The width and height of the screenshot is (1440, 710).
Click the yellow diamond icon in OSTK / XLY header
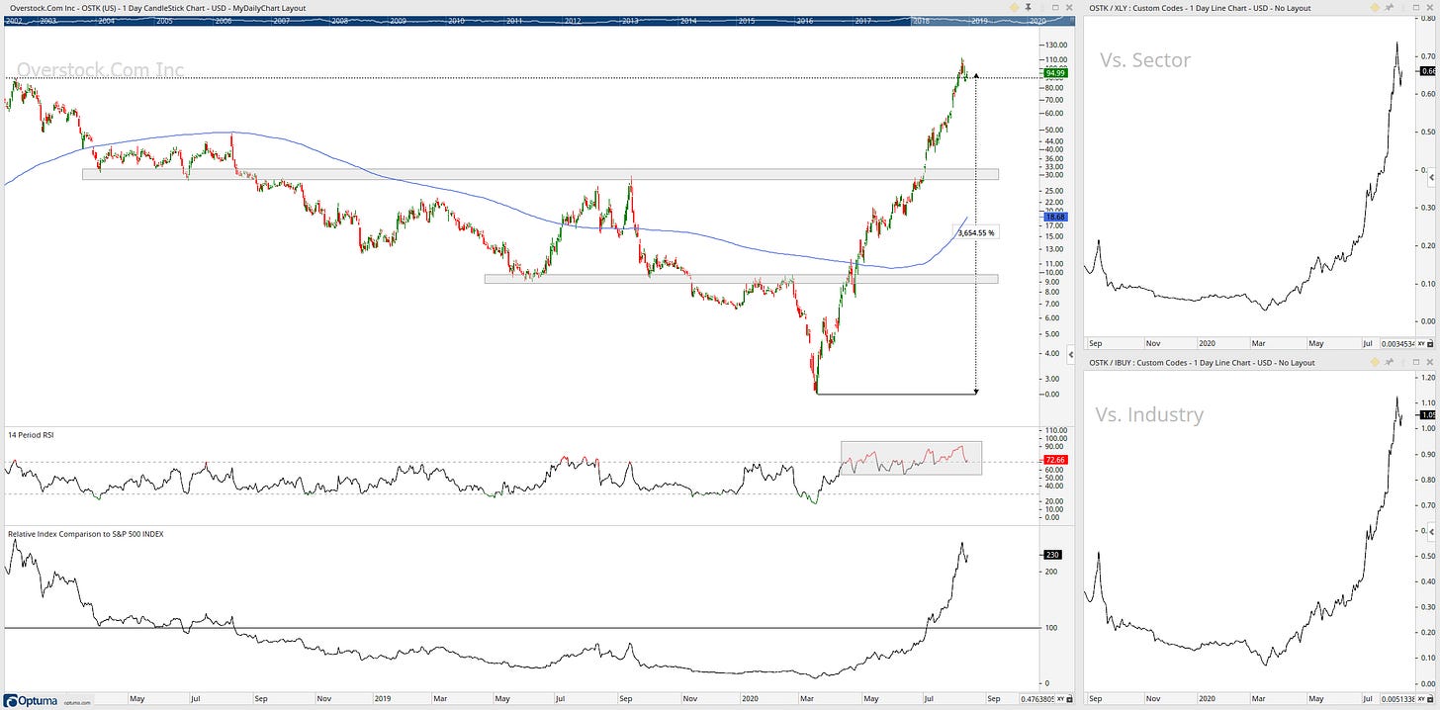pos(1375,7)
